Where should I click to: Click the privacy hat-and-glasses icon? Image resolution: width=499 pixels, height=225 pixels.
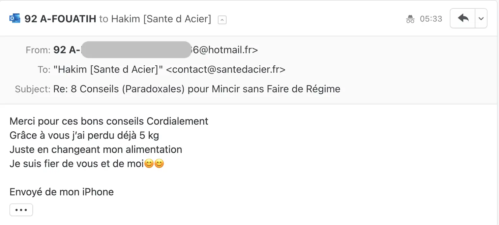click(410, 19)
